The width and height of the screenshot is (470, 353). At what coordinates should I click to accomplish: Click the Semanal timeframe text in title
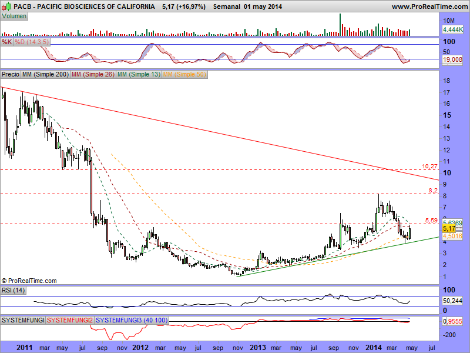click(227, 6)
